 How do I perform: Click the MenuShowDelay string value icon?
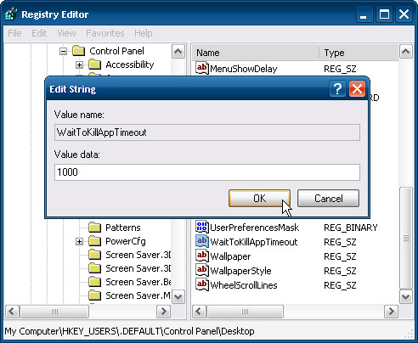click(202, 69)
